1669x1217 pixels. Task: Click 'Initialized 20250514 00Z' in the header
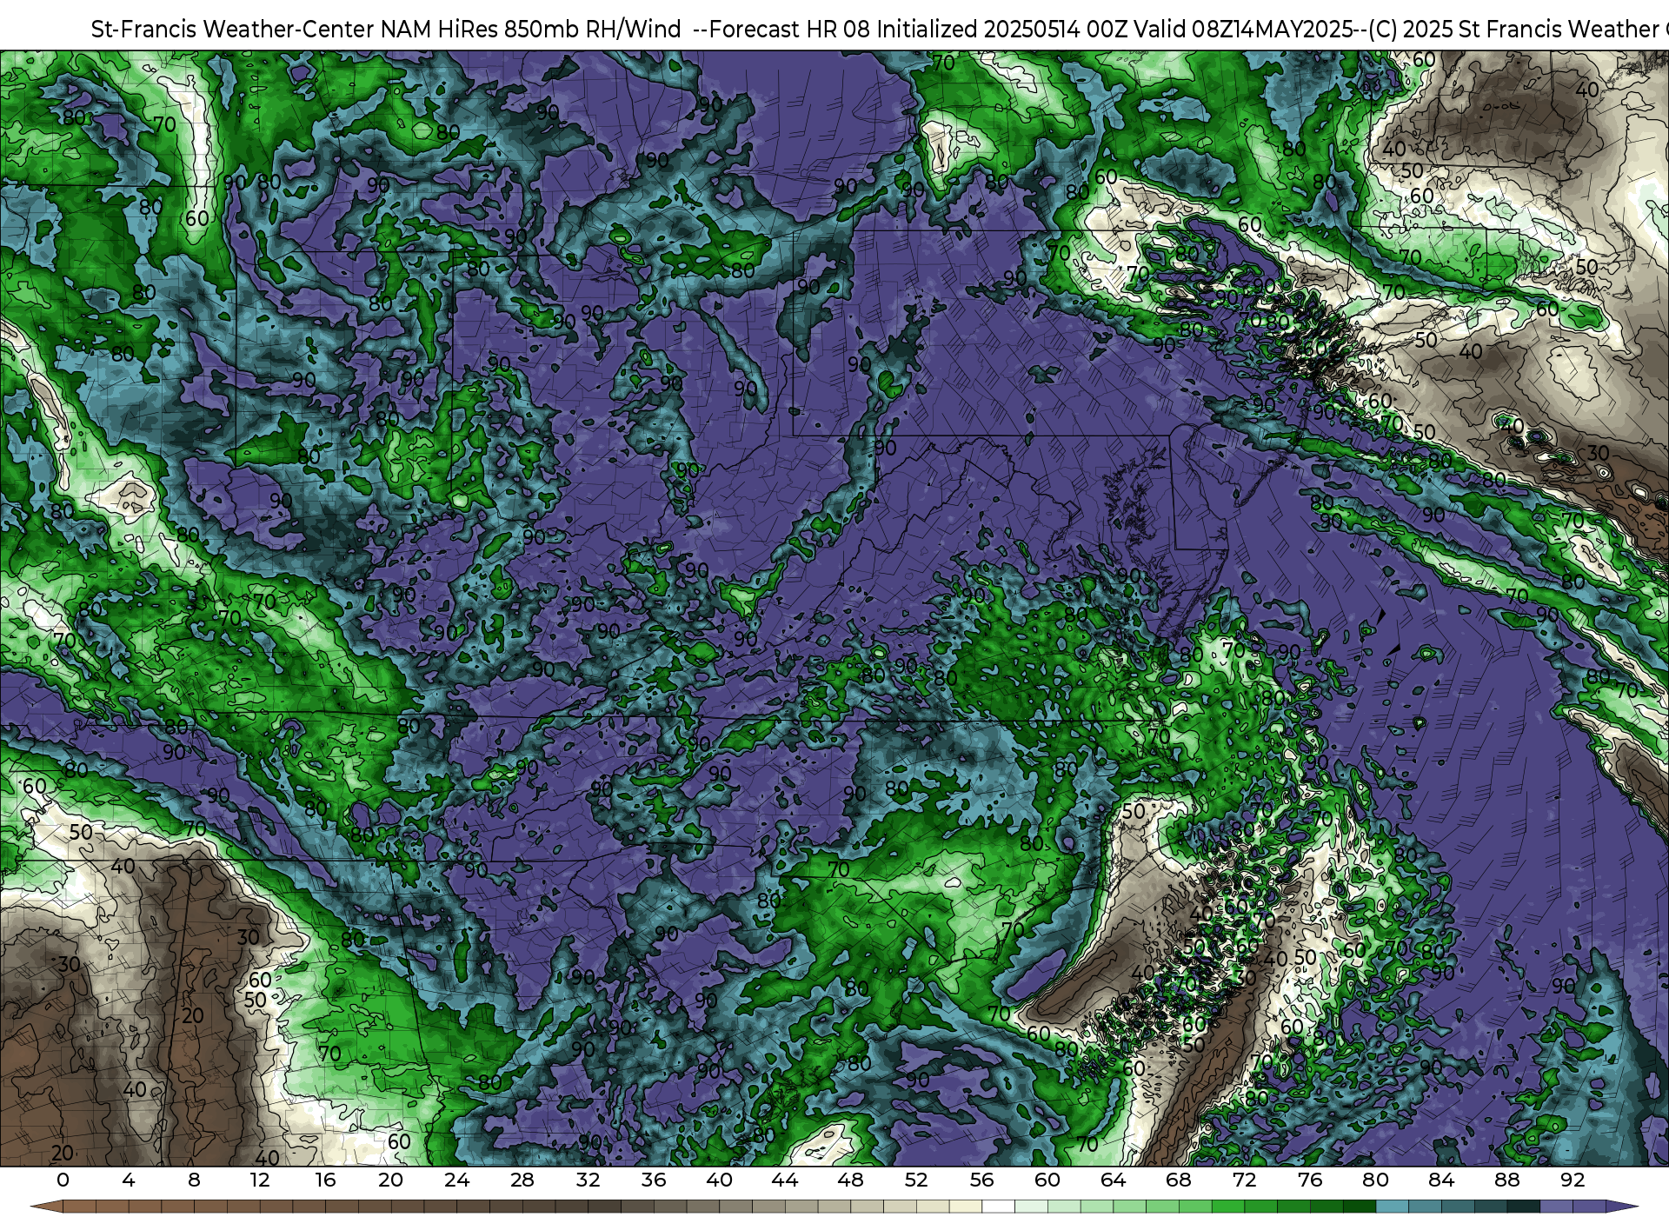pos(1002,30)
